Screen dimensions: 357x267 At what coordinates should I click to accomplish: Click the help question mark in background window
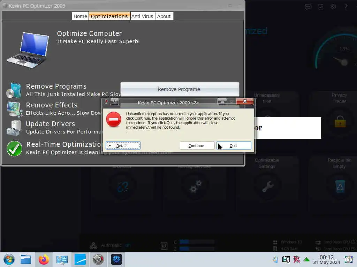[346, 7]
